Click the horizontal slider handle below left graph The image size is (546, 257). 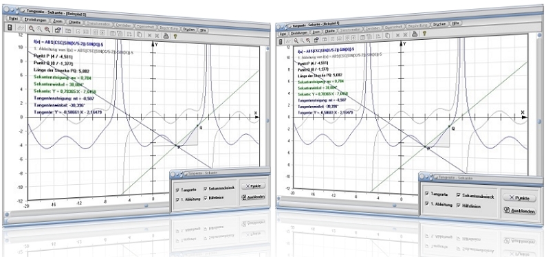coord(146,205)
